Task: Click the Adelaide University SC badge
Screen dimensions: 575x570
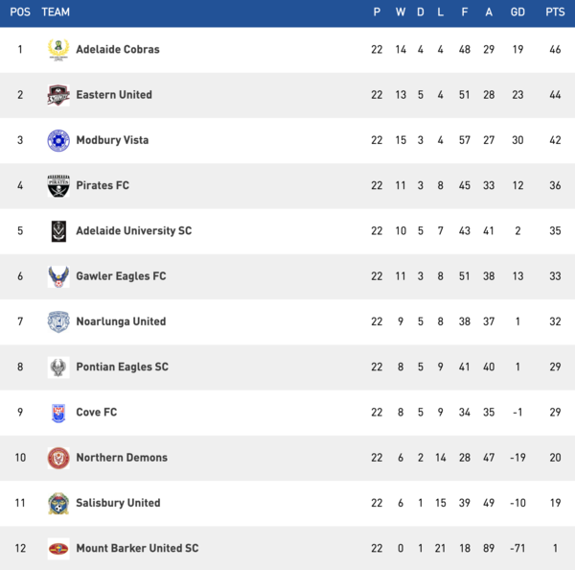Action: tap(58, 231)
